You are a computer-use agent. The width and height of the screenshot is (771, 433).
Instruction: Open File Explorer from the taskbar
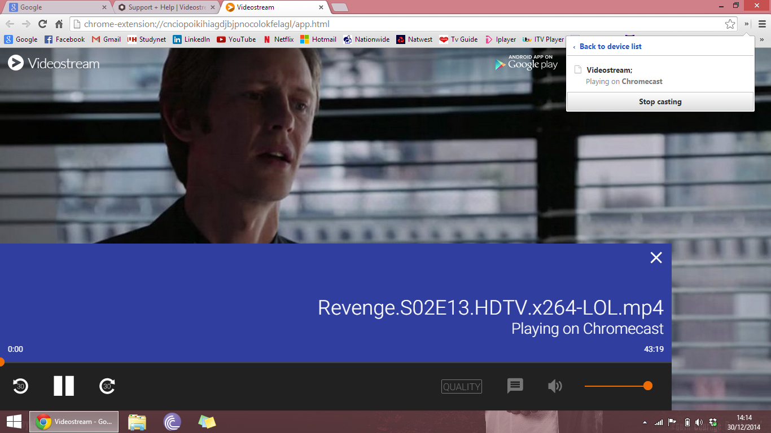point(137,422)
